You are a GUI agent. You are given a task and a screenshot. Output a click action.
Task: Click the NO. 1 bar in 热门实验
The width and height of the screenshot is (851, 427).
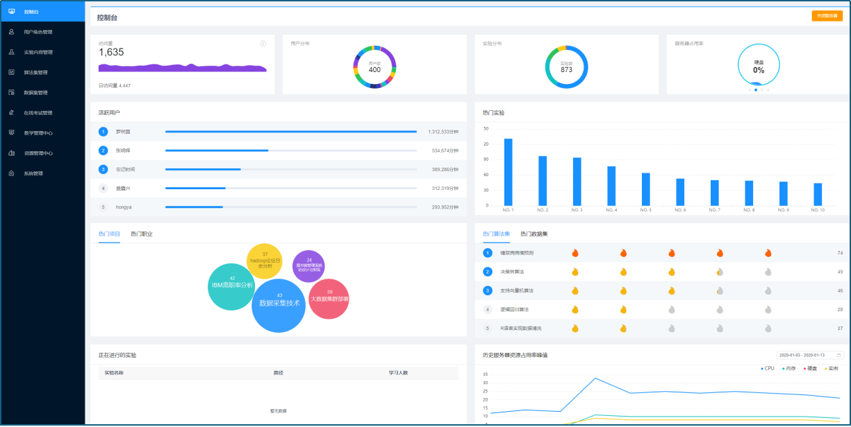point(508,172)
